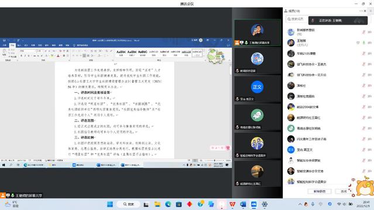The width and height of the screenshot is (374, 210).
Task: Launch Microsoft Edge from the taskbar
Action: tap(168, 204)
